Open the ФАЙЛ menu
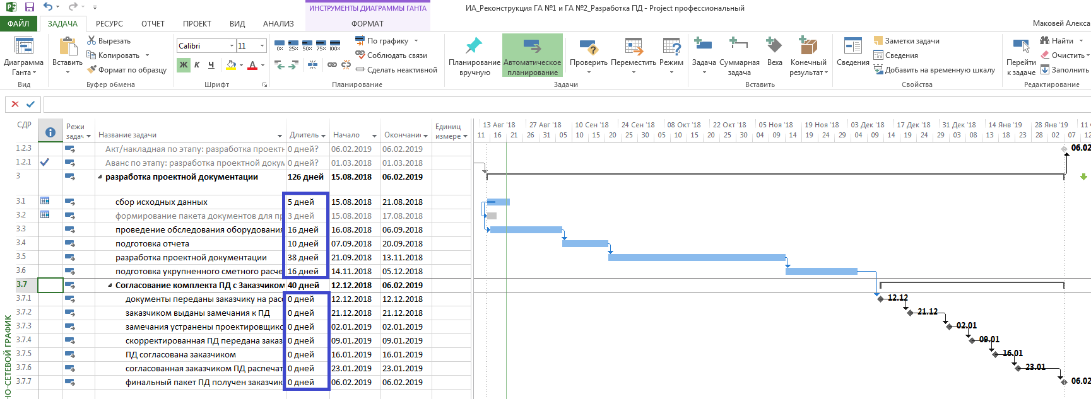The height and width of the screenshot is (399, 1091). [x=18, y=24]
